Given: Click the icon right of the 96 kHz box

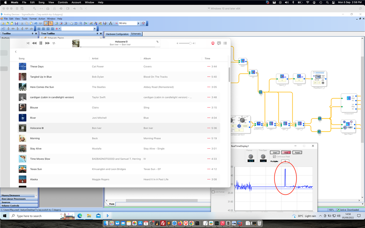Looking at the screenshot, I should click(x=143, y=23).
